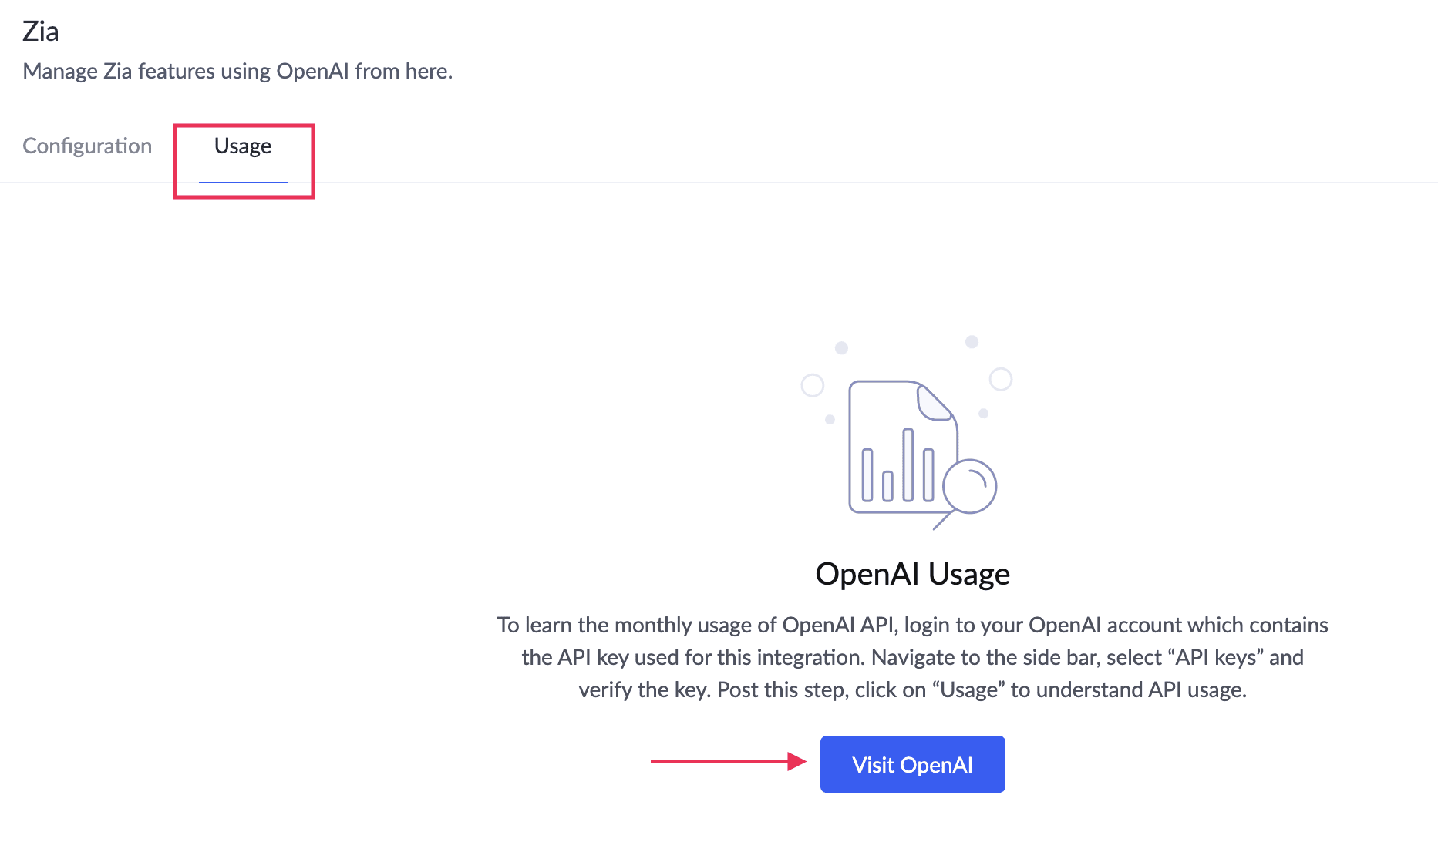
Task: Click the Zia page title
Action: coord(41,32)
